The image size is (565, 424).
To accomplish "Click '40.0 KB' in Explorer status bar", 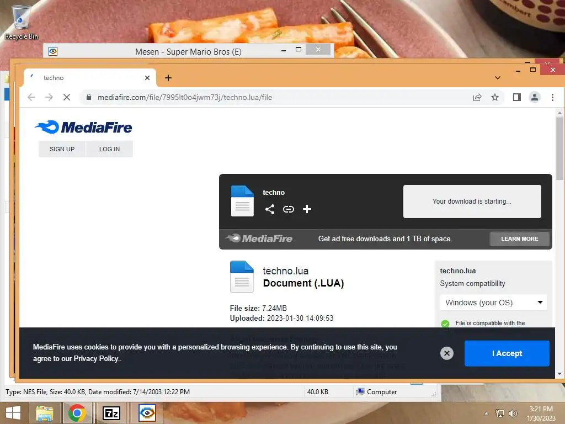I will pyautogui.click(x=317, y=392).
